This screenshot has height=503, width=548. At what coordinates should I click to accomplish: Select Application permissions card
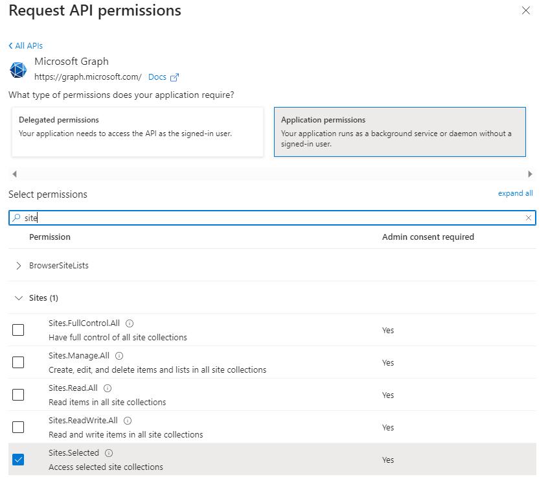[400, 132]
